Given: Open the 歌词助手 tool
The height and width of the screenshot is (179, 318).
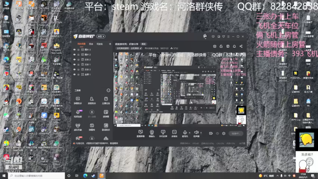Looking at the screenshot, I should coord(106,127).
